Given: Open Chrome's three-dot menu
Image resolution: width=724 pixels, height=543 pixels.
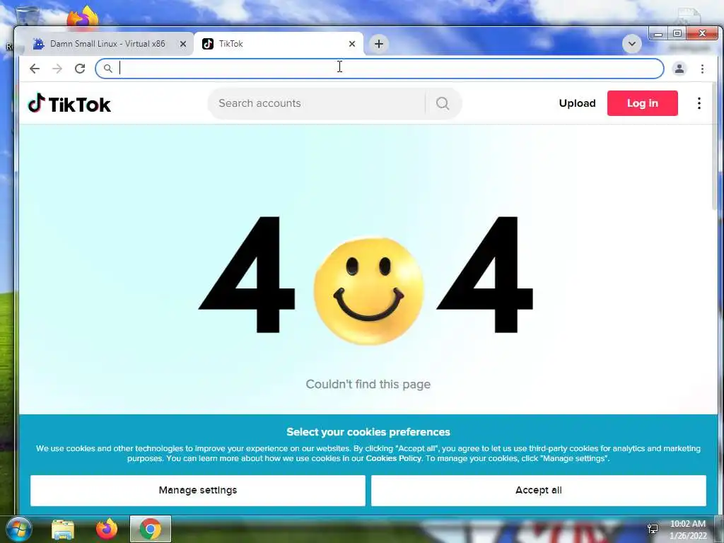Looking at the screenshot, I should pyautogui.click(x=702, y=69).
